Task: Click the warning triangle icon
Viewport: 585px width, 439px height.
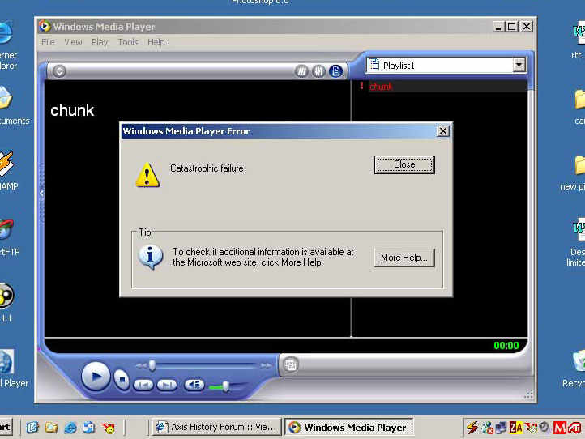Action: tap(147, 175)
